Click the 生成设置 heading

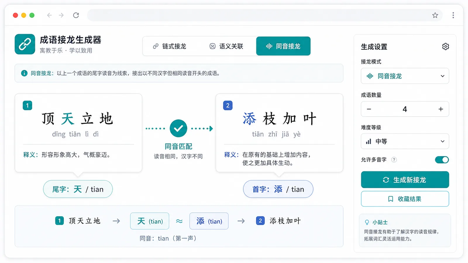coord(374,47)
